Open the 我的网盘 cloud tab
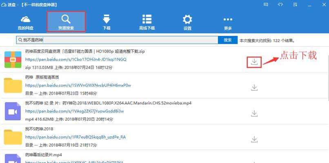The height and width of the screenshot is (163, 329). [x=25, y=23]
